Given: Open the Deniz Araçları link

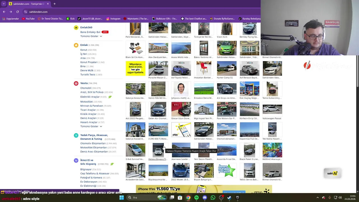Looking at the screenshot, I should 88,118.
